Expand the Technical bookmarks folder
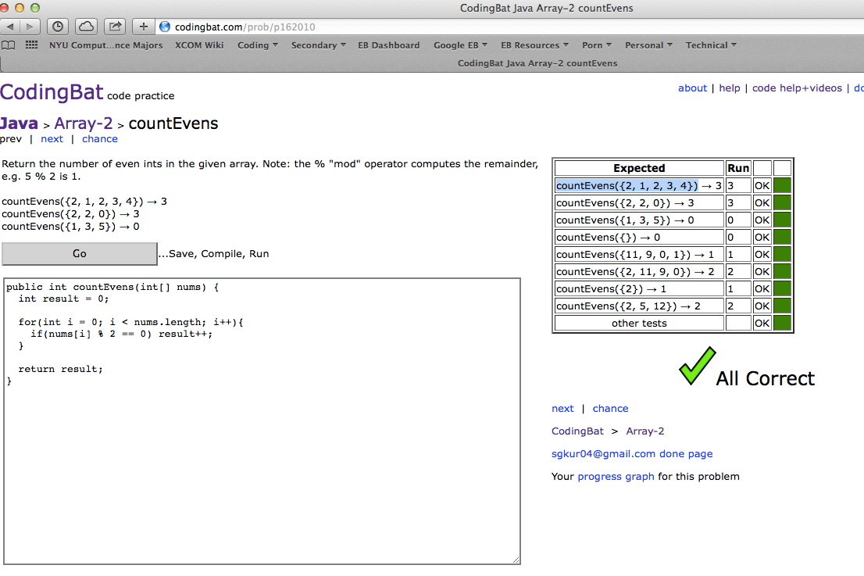Viewport: 864px width, 576px height. pyautogui.click(x=711, y=45)
